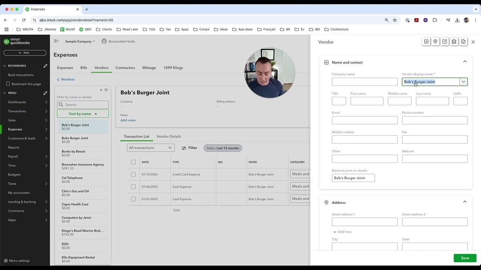Open Bank transactions bookmark

[x=21, y=75]
